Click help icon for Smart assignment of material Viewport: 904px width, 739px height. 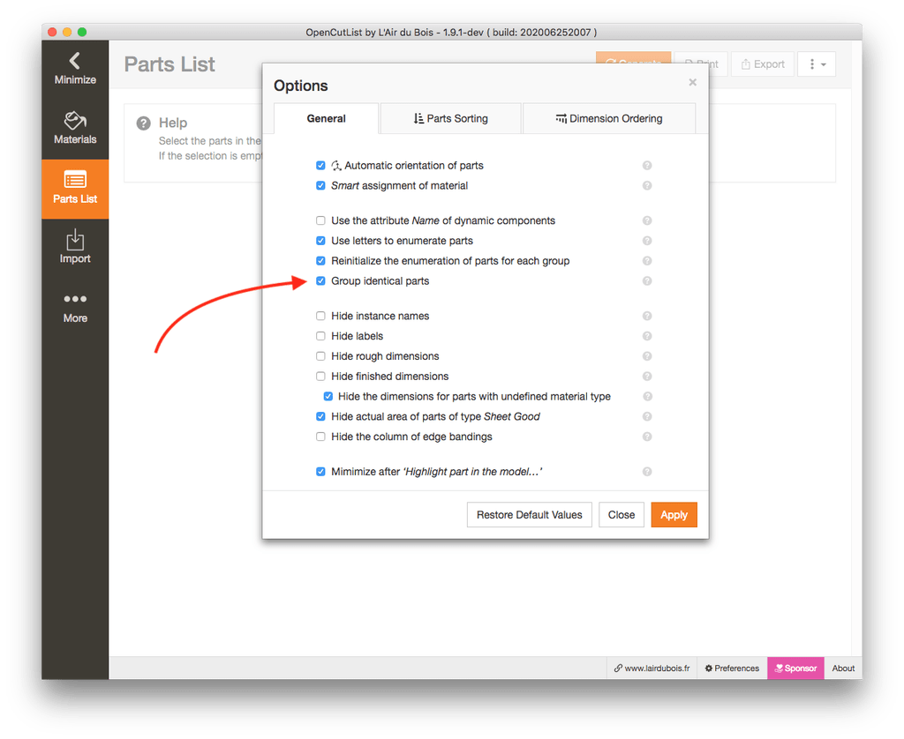pos(647,186)
